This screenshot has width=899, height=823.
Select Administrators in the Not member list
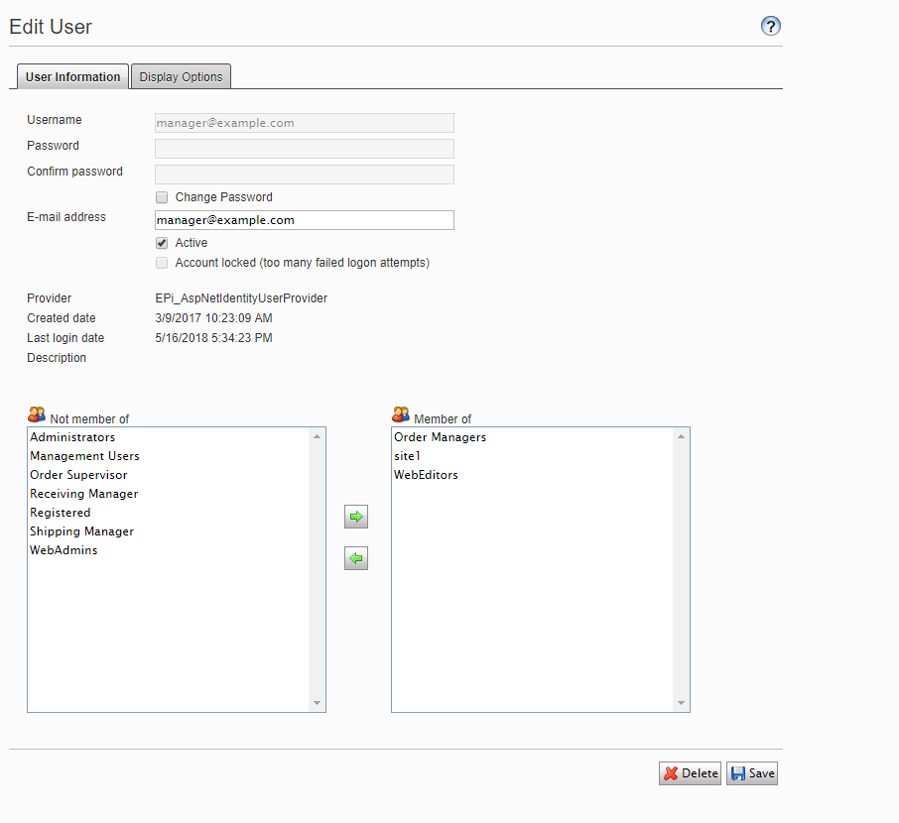(x=70, y=436)
